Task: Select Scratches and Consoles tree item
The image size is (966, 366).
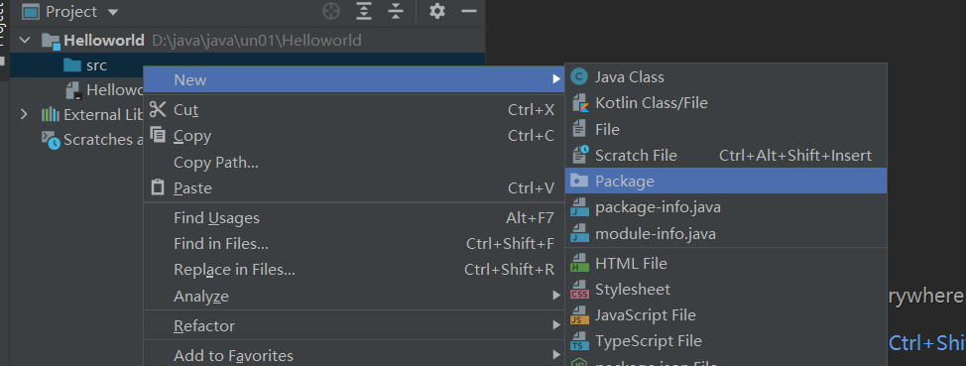Action: (92, 140)
